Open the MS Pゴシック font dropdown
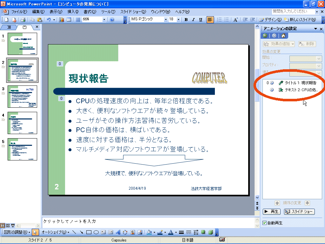325x244 pixels. click(x=166, y=19)
